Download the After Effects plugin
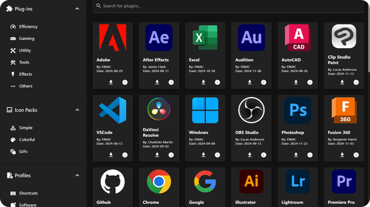 [157, 82]
